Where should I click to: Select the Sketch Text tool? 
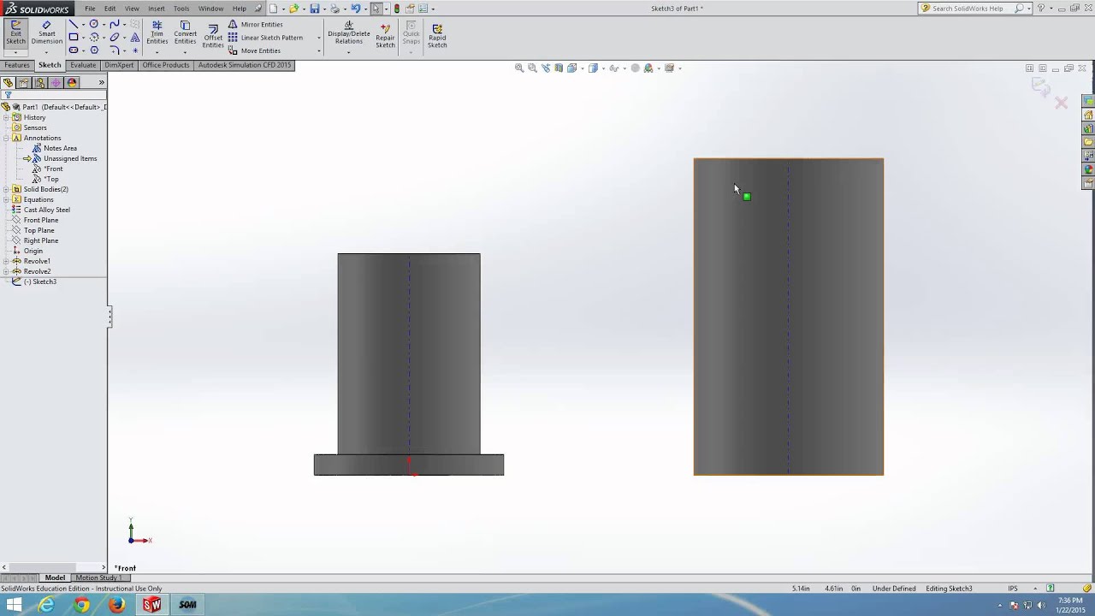[135, 38]
